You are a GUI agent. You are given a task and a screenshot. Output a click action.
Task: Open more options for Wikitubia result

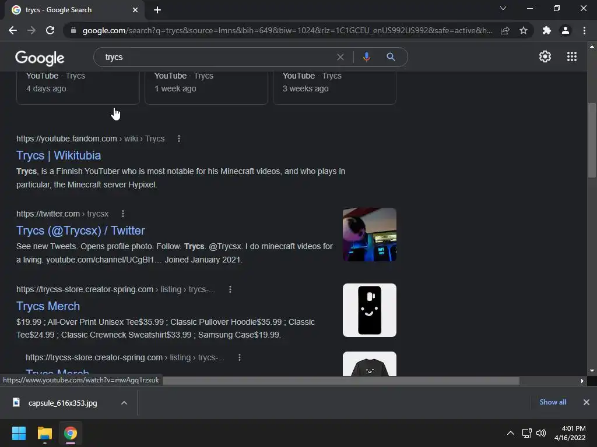point(179,139)
